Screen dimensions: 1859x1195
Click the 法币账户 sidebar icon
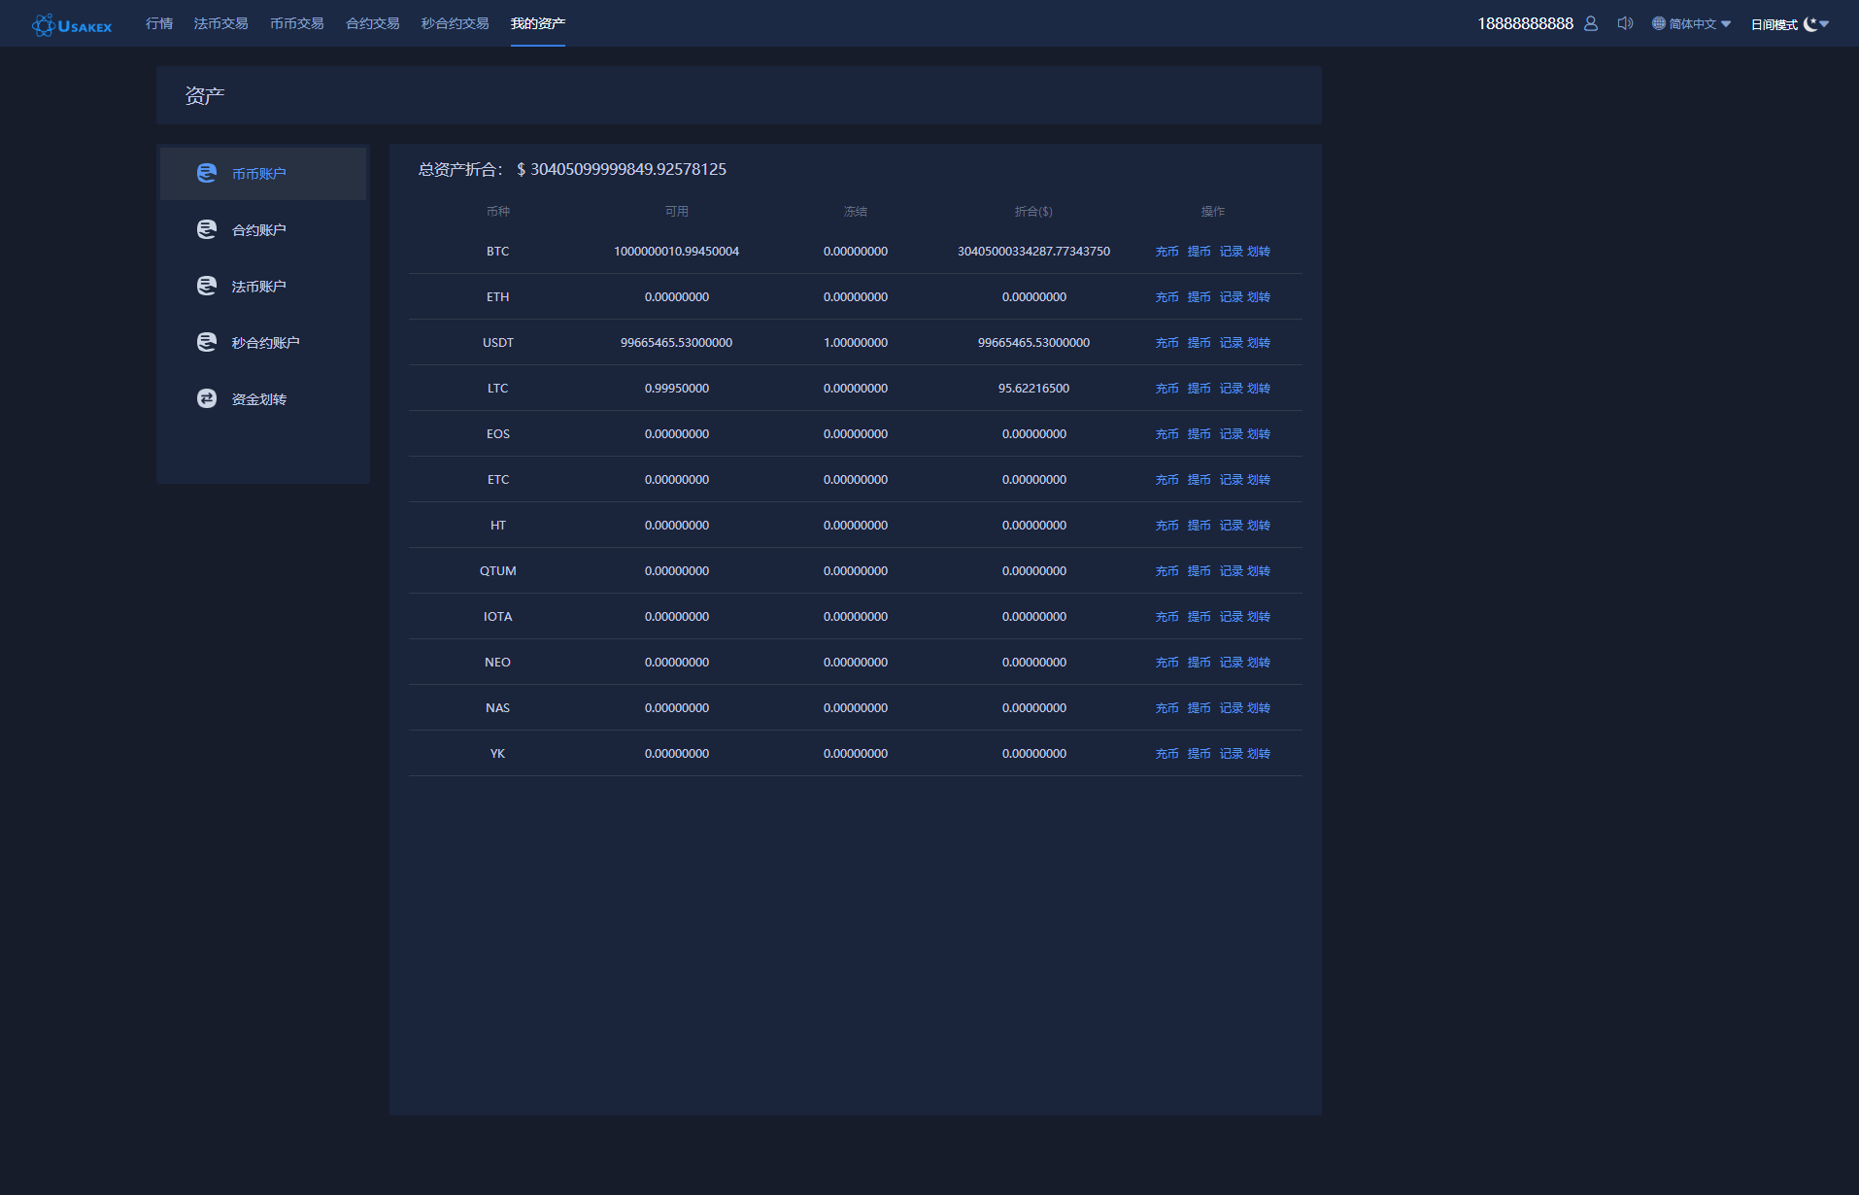click(x=207, y=286)
